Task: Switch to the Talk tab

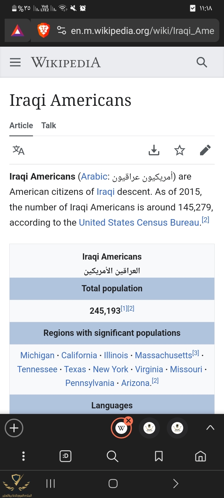Action: point(49,125)
